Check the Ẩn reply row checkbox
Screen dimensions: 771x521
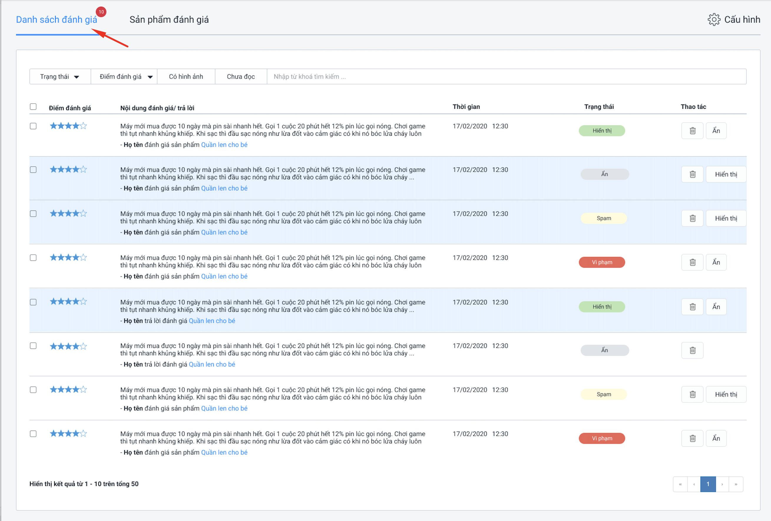[x=33, y=346]
